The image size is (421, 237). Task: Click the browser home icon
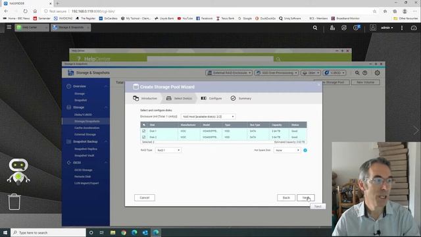click(35, 11)
